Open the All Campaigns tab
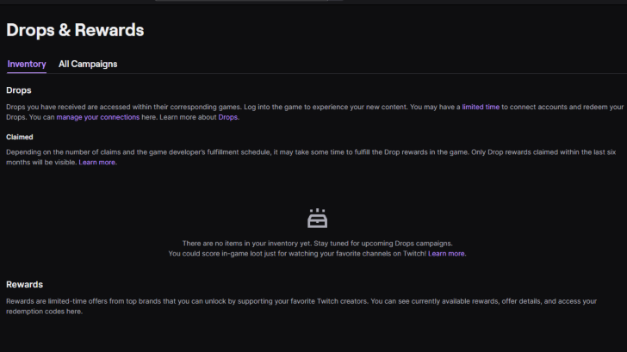Image resolution: width=627 pixels, height=352 pixels. click(88, 64)
